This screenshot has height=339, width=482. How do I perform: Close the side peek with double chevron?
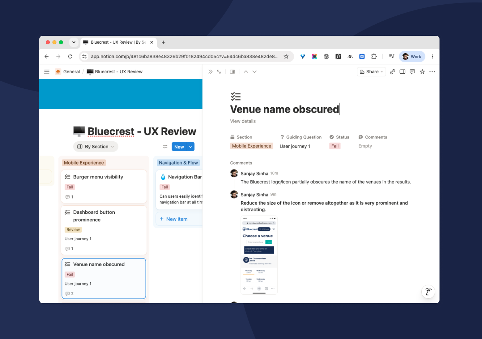[210, 72]
